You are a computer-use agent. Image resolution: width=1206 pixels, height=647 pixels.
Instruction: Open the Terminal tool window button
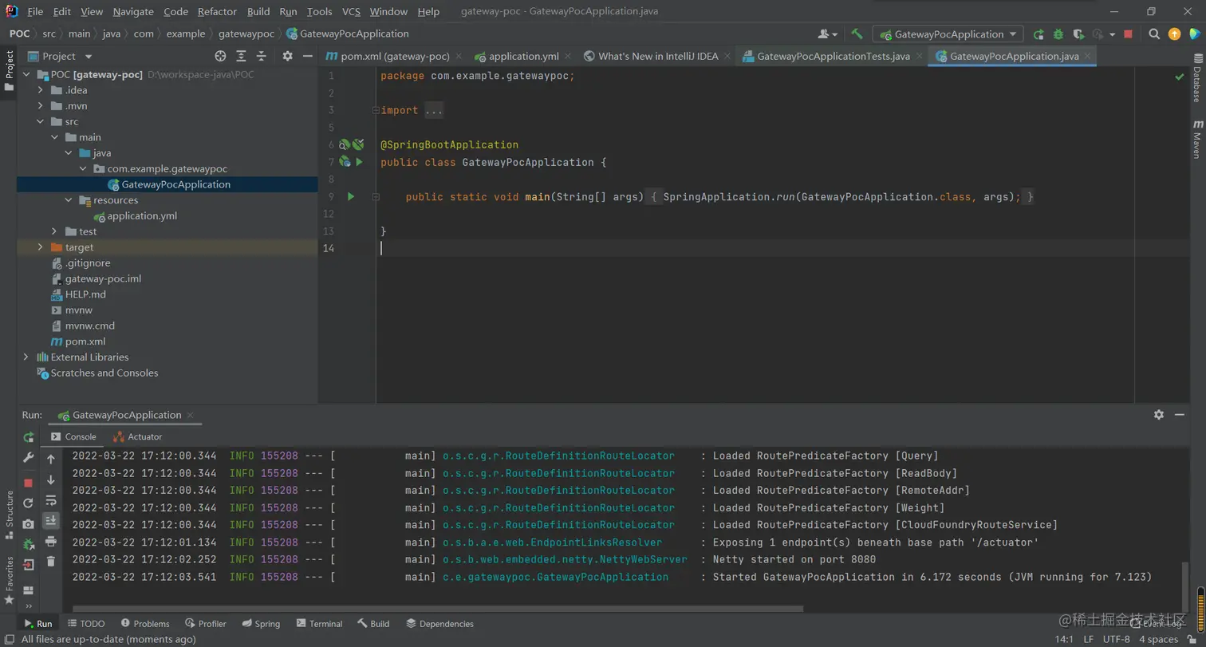pyautogui.click(x=318, y=624)
